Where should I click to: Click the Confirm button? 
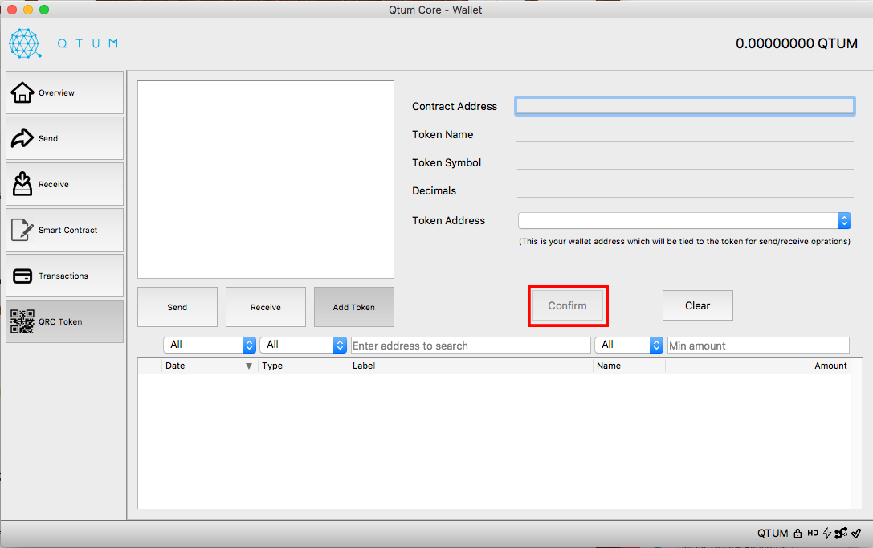click(567, 306)
